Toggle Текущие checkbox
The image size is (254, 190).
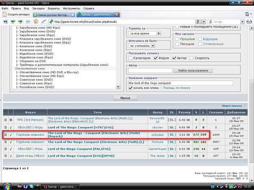click(x=177, y=44)
